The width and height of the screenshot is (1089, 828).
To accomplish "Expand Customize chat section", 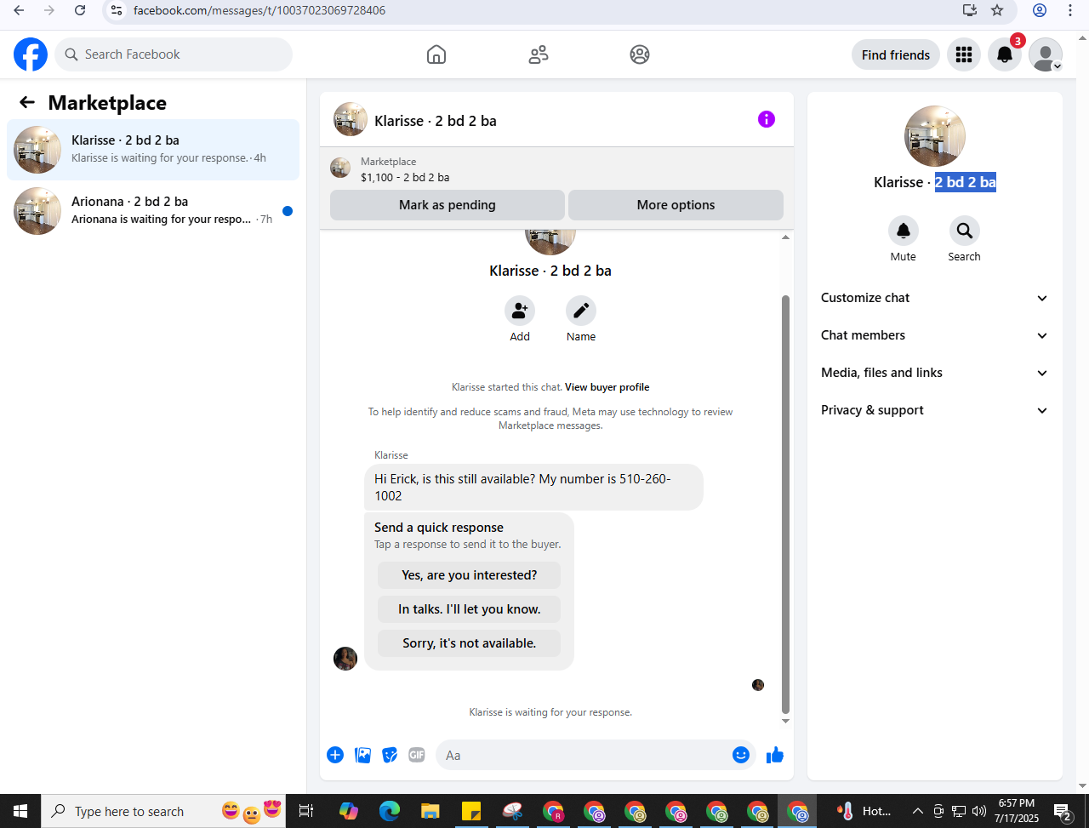I will [x=934, y=298].
